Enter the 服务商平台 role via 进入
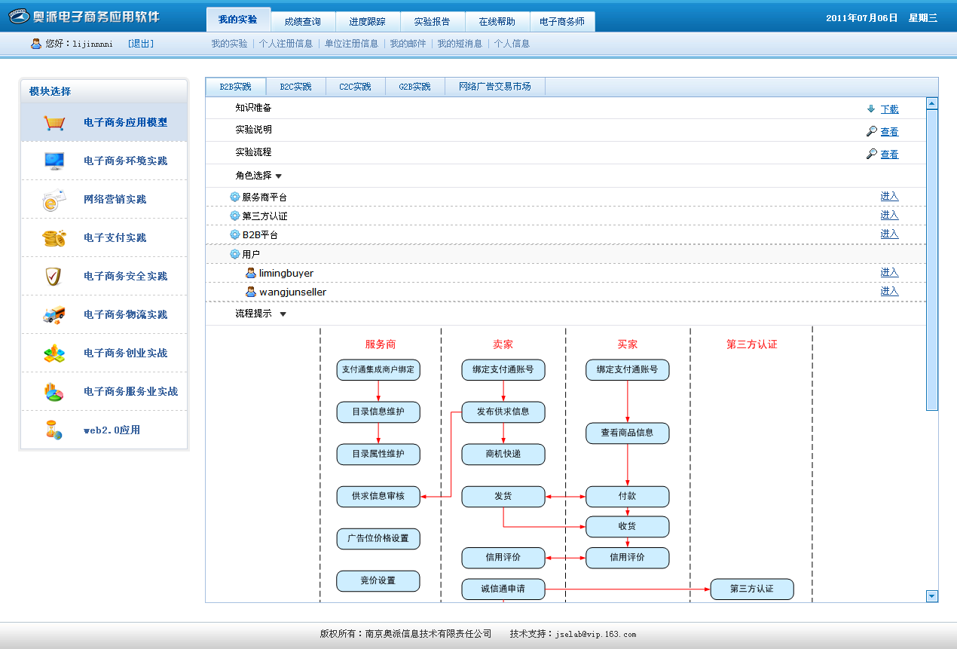This screenshot has width=957, height=649. click(x=889, y=196)
